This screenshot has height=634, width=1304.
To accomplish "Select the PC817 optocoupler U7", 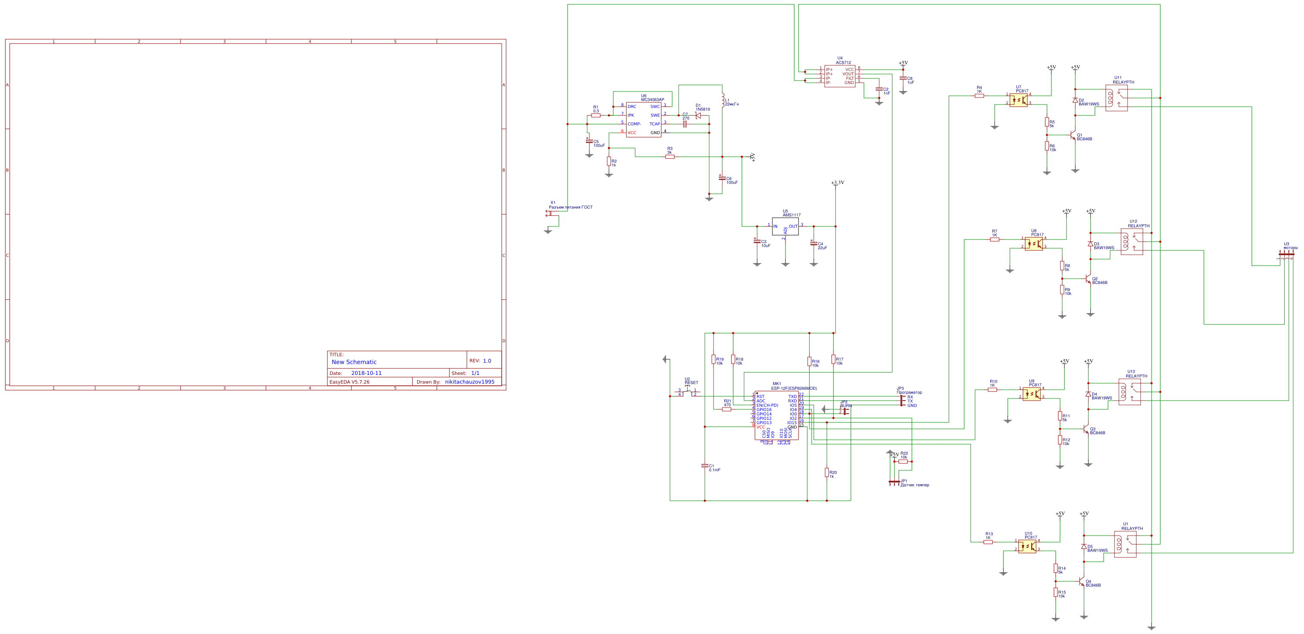I will pos(1018,100).
